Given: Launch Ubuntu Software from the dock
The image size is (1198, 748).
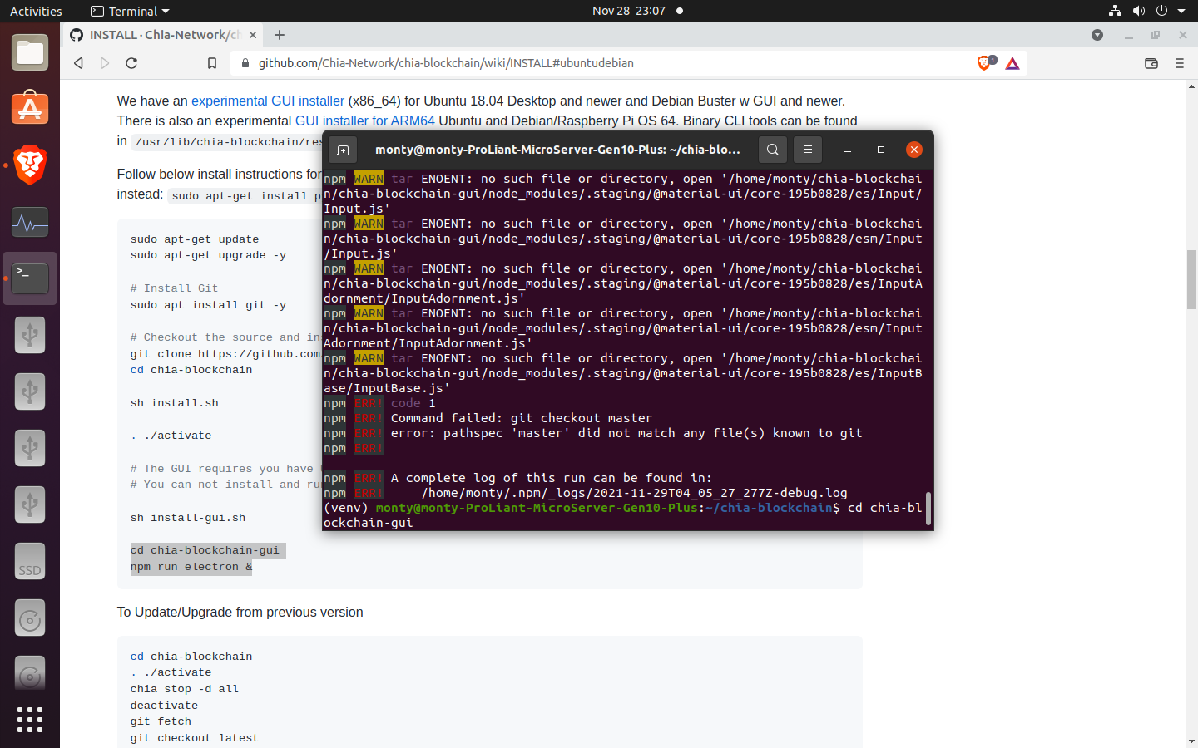Looking at the screenshot, I should pyautogui.click(x=30, y=109).
